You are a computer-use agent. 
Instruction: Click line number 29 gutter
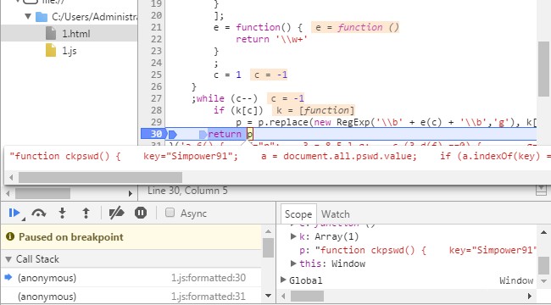pyautogui.click(x=156, y=122)
